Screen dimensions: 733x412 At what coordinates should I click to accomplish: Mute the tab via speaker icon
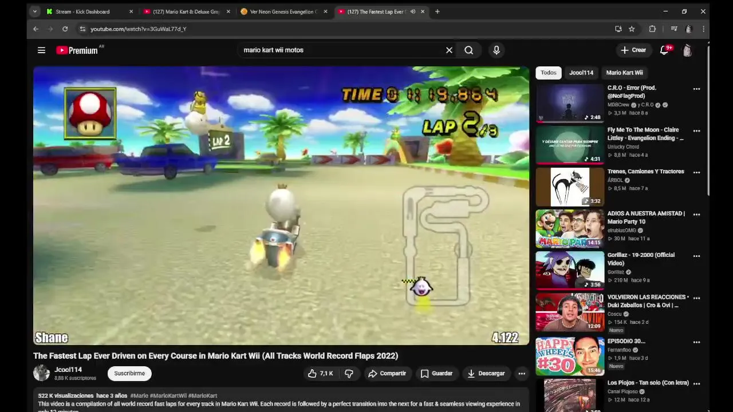click(413, 11)
